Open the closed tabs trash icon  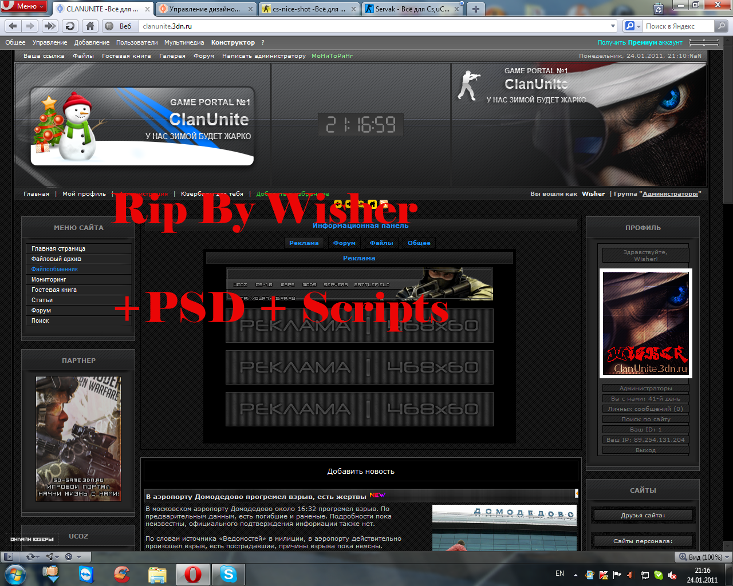[x=659, y=9]
